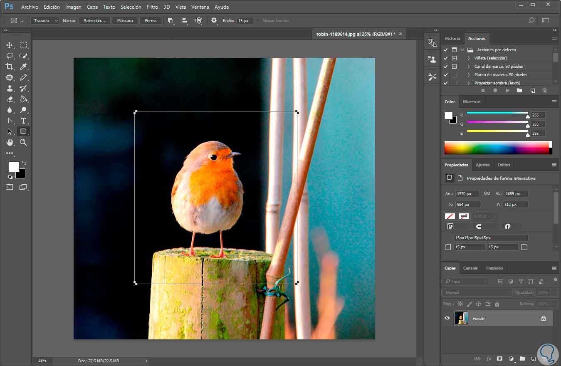The image size is (561, 366).
Task: Click the Lasso tool
Action: [10, 56]
